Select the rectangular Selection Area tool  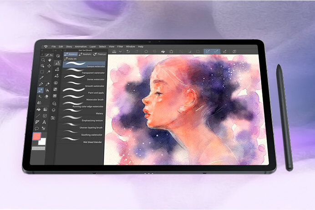(x=42, y=72)
